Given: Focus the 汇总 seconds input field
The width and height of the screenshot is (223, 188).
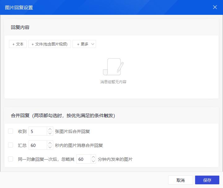Looking at the screenshot, I should 37,145.
